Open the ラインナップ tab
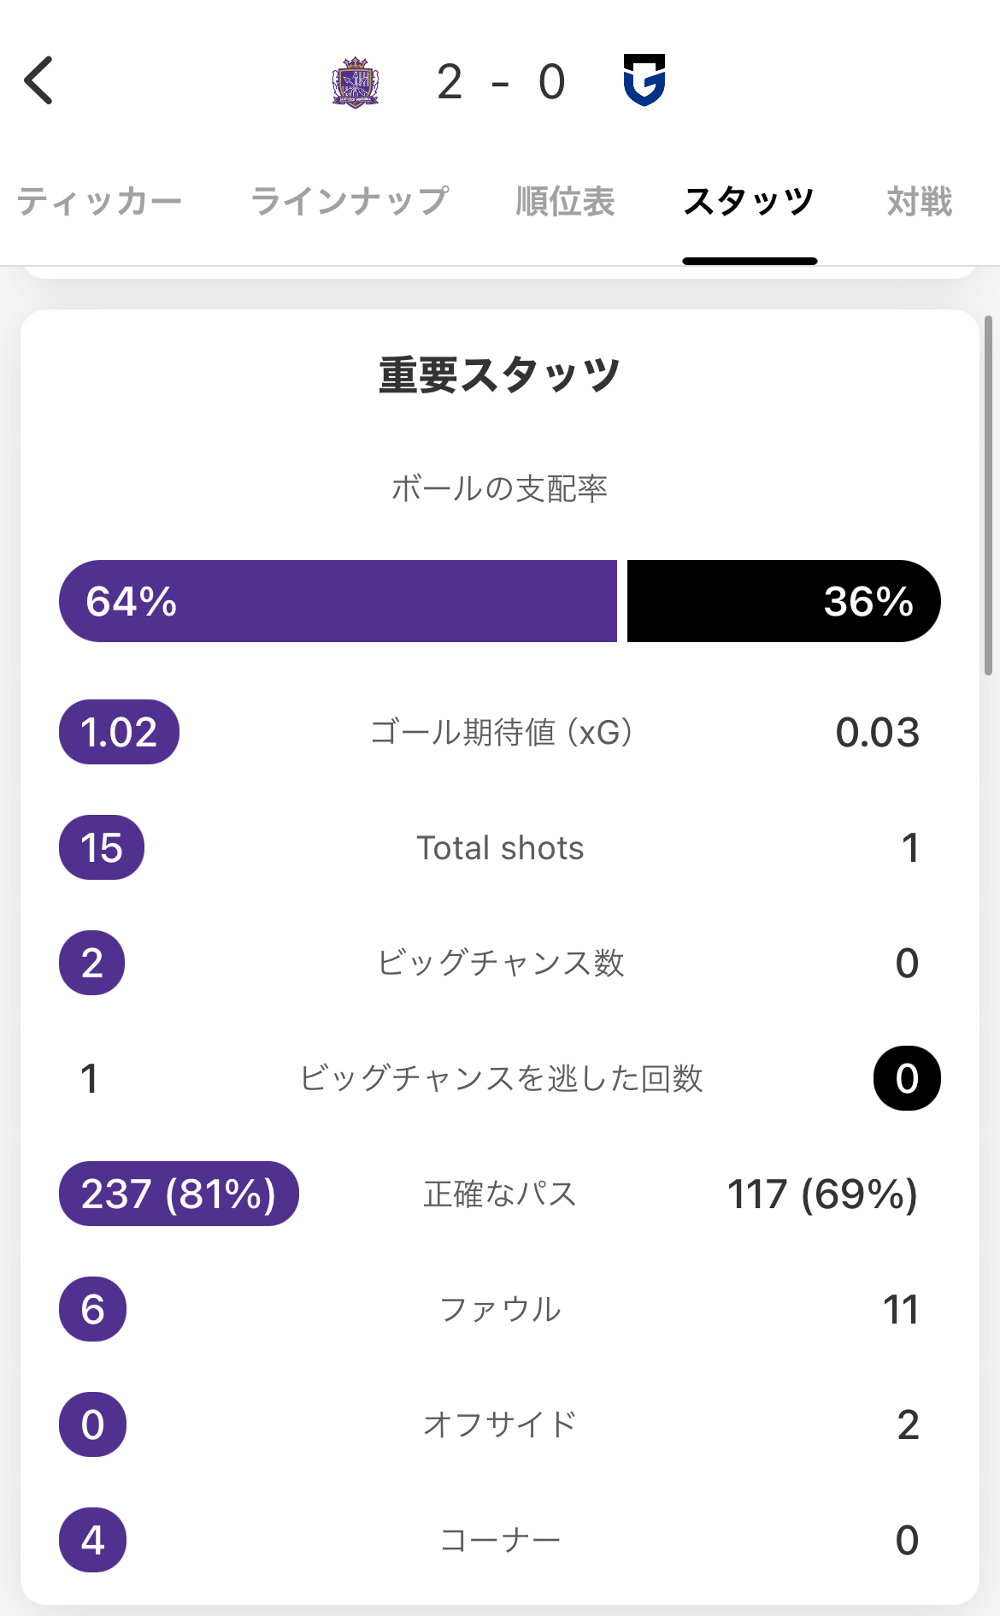 (x=350, y=202)
